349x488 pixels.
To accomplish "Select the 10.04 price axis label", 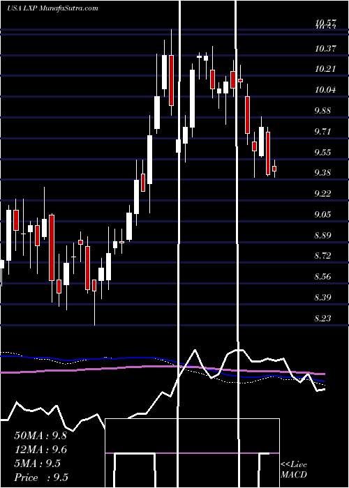I will pyautogui.click(x=325, y=90).
